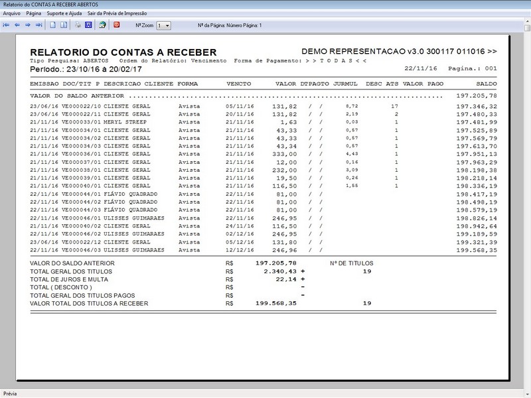Open the Suporte e Ajuda menu

point(64,13)
